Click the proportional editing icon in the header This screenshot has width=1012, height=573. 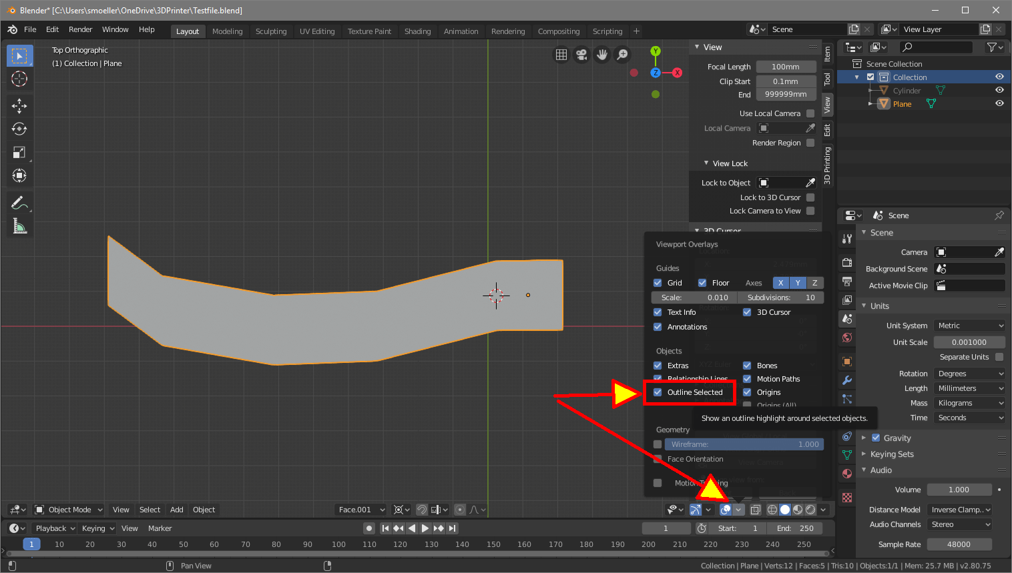point(461,510)
